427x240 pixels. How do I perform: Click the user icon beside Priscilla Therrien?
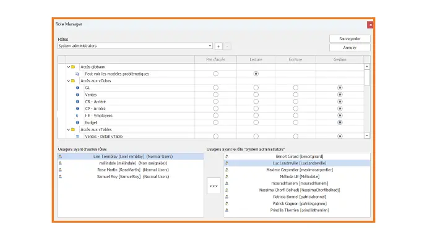pyautogui.click(x=227, y=210)
